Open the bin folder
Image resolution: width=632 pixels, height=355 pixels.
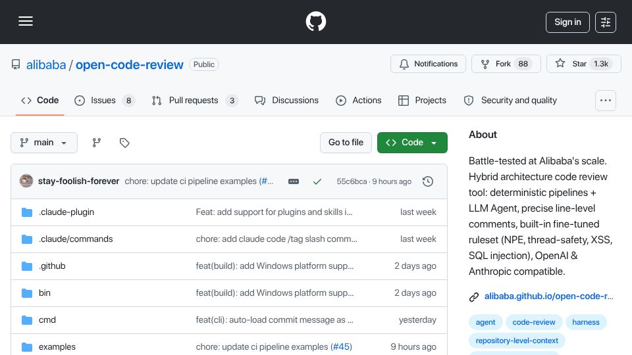pyautogui.click(x=45, y=293)
